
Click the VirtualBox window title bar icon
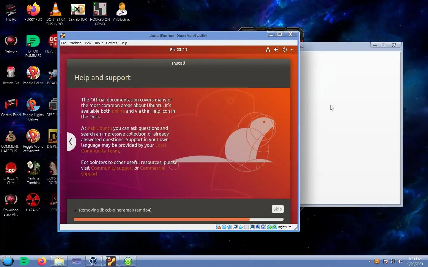click(63, 36)
